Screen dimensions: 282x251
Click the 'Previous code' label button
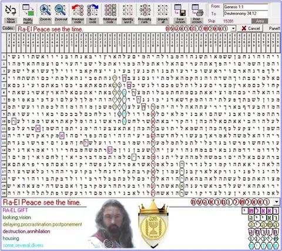click(x=78, y=21)
